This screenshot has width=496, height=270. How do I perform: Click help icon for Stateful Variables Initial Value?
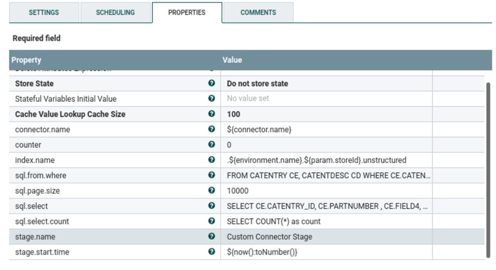(x=212, y=99)
